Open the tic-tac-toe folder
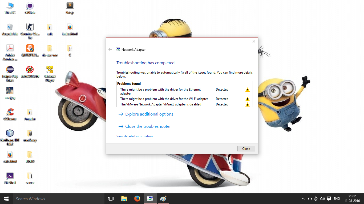The image size is (364, 204). [50, 51]
